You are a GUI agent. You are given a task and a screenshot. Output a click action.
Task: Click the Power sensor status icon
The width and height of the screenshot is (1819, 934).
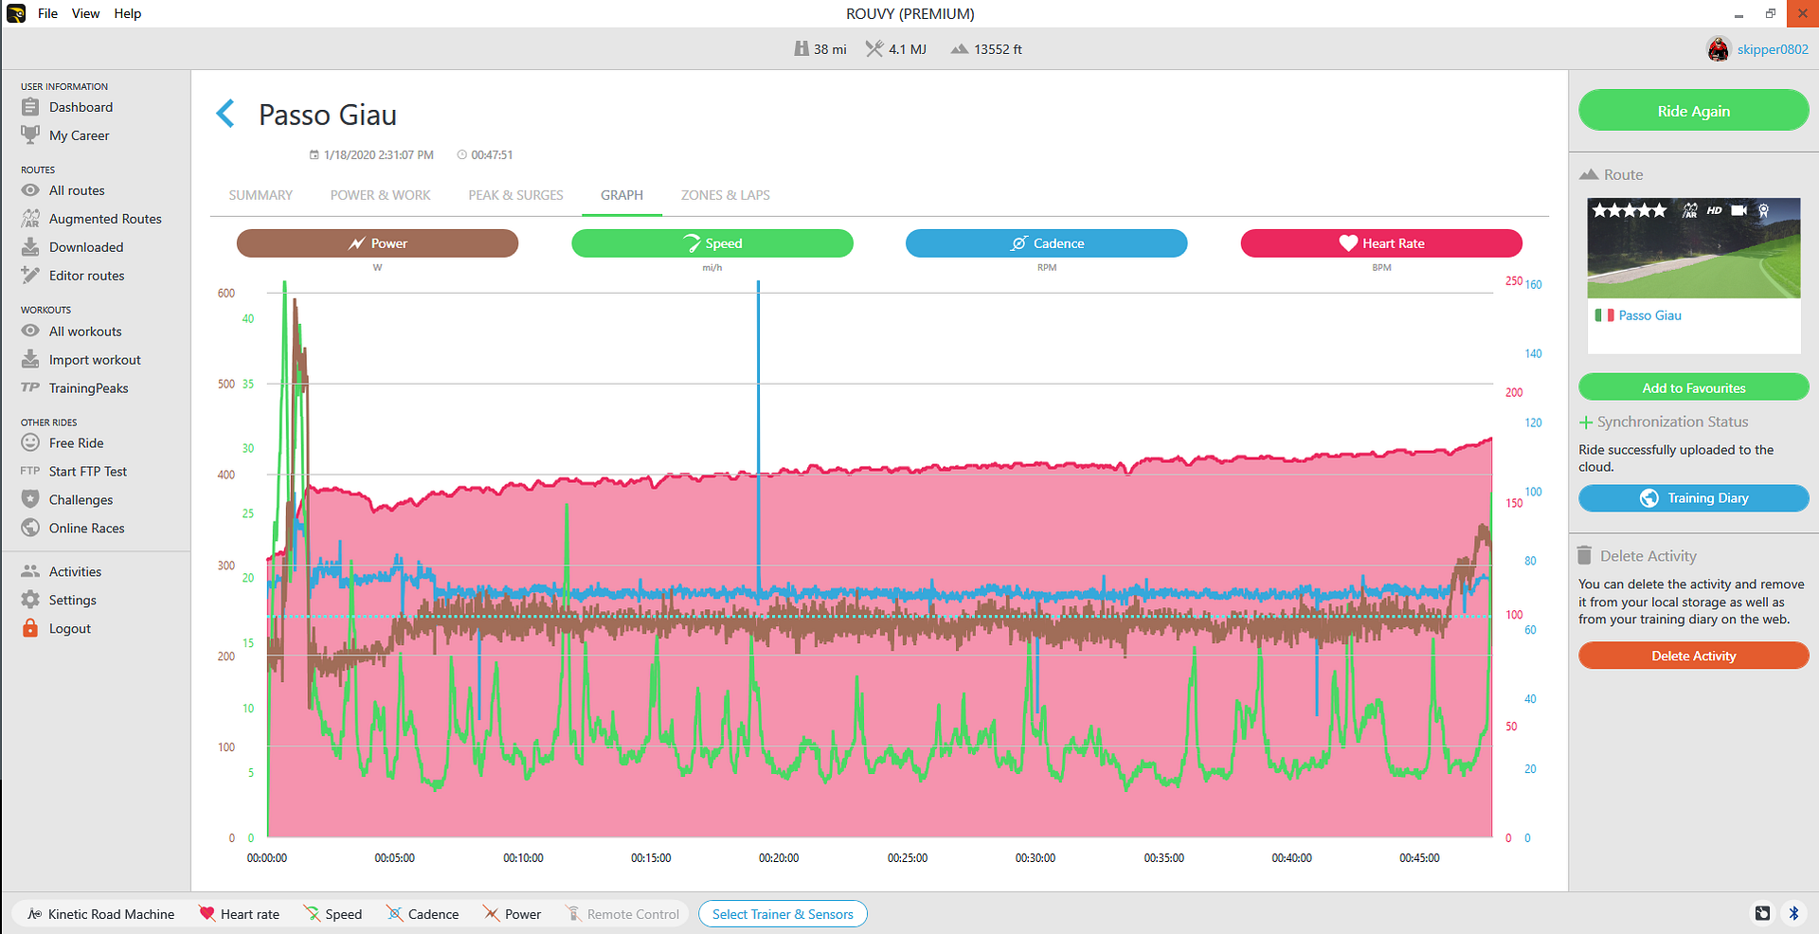[x=491, y=913]
